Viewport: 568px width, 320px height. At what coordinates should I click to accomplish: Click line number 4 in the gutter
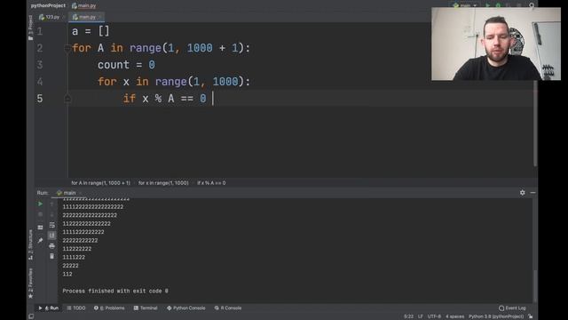point(40,82)
